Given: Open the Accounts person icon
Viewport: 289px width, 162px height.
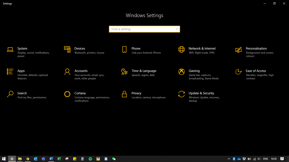Looking at the screenshot, I should point(67,72).
